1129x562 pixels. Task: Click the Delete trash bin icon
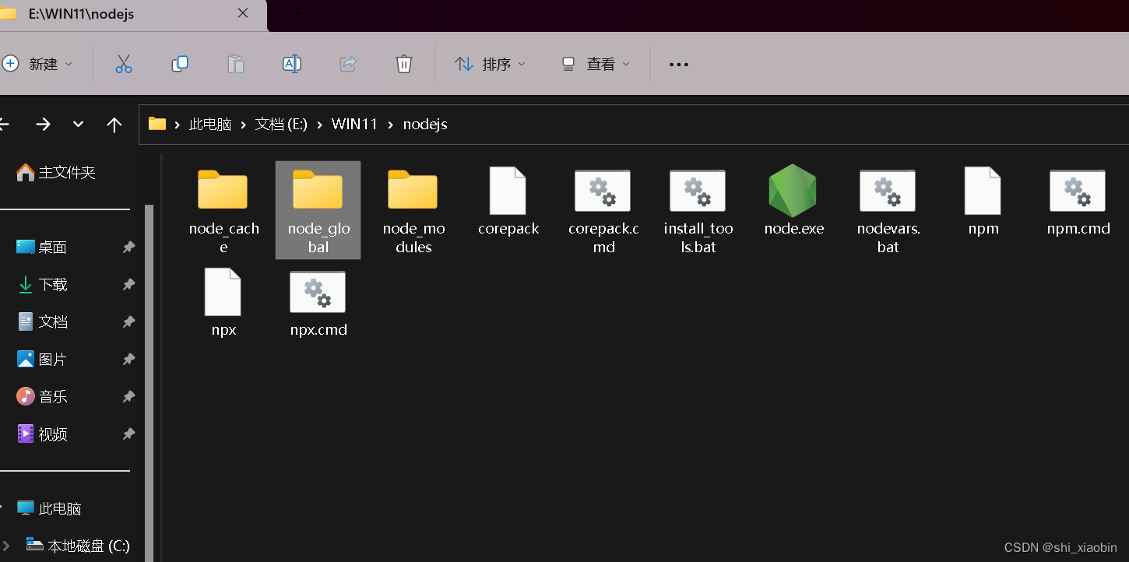[404, 64]
